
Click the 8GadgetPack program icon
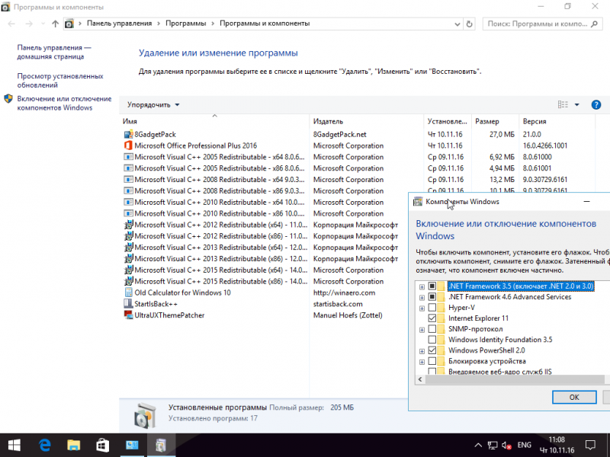click(x=128, y=135)
